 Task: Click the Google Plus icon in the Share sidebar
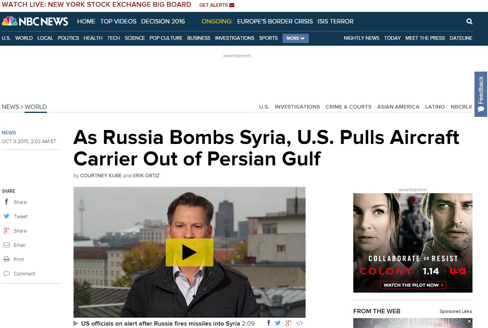(x=6, y=231)
